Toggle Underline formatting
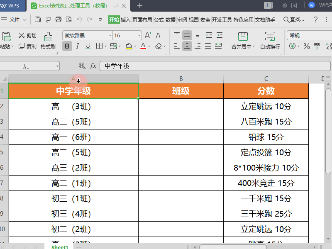332x249 pixels. tap(88, 46)
